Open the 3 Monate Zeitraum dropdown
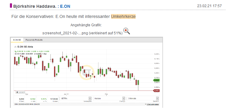 point(143,99)
